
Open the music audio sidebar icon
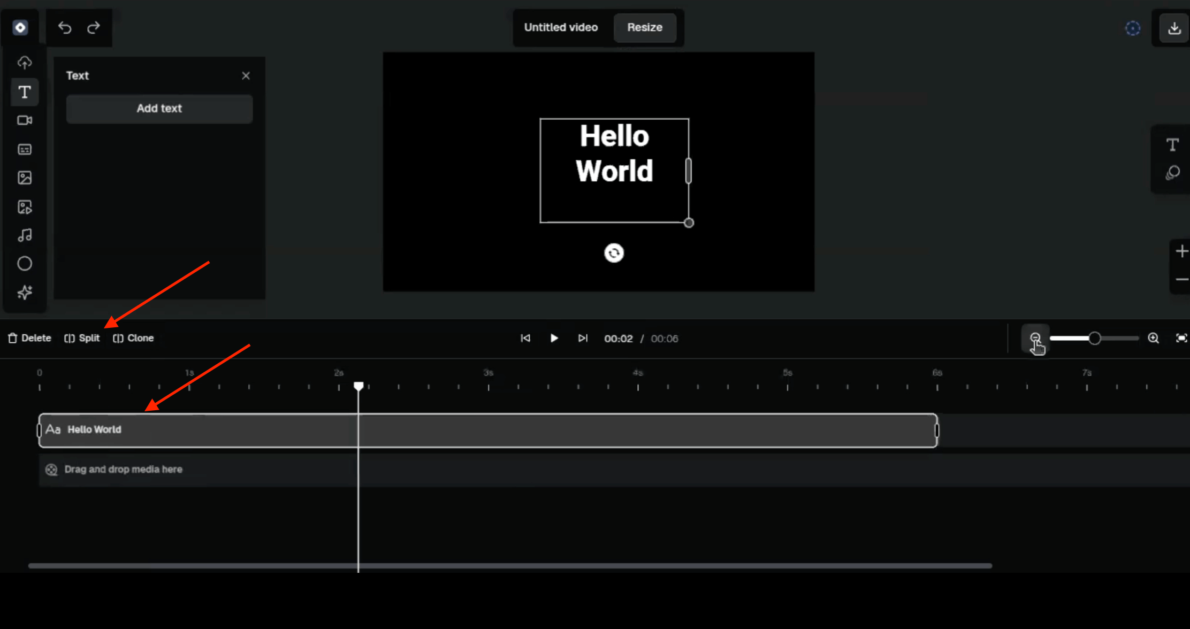pyautogui.click(x=25, y=235)
